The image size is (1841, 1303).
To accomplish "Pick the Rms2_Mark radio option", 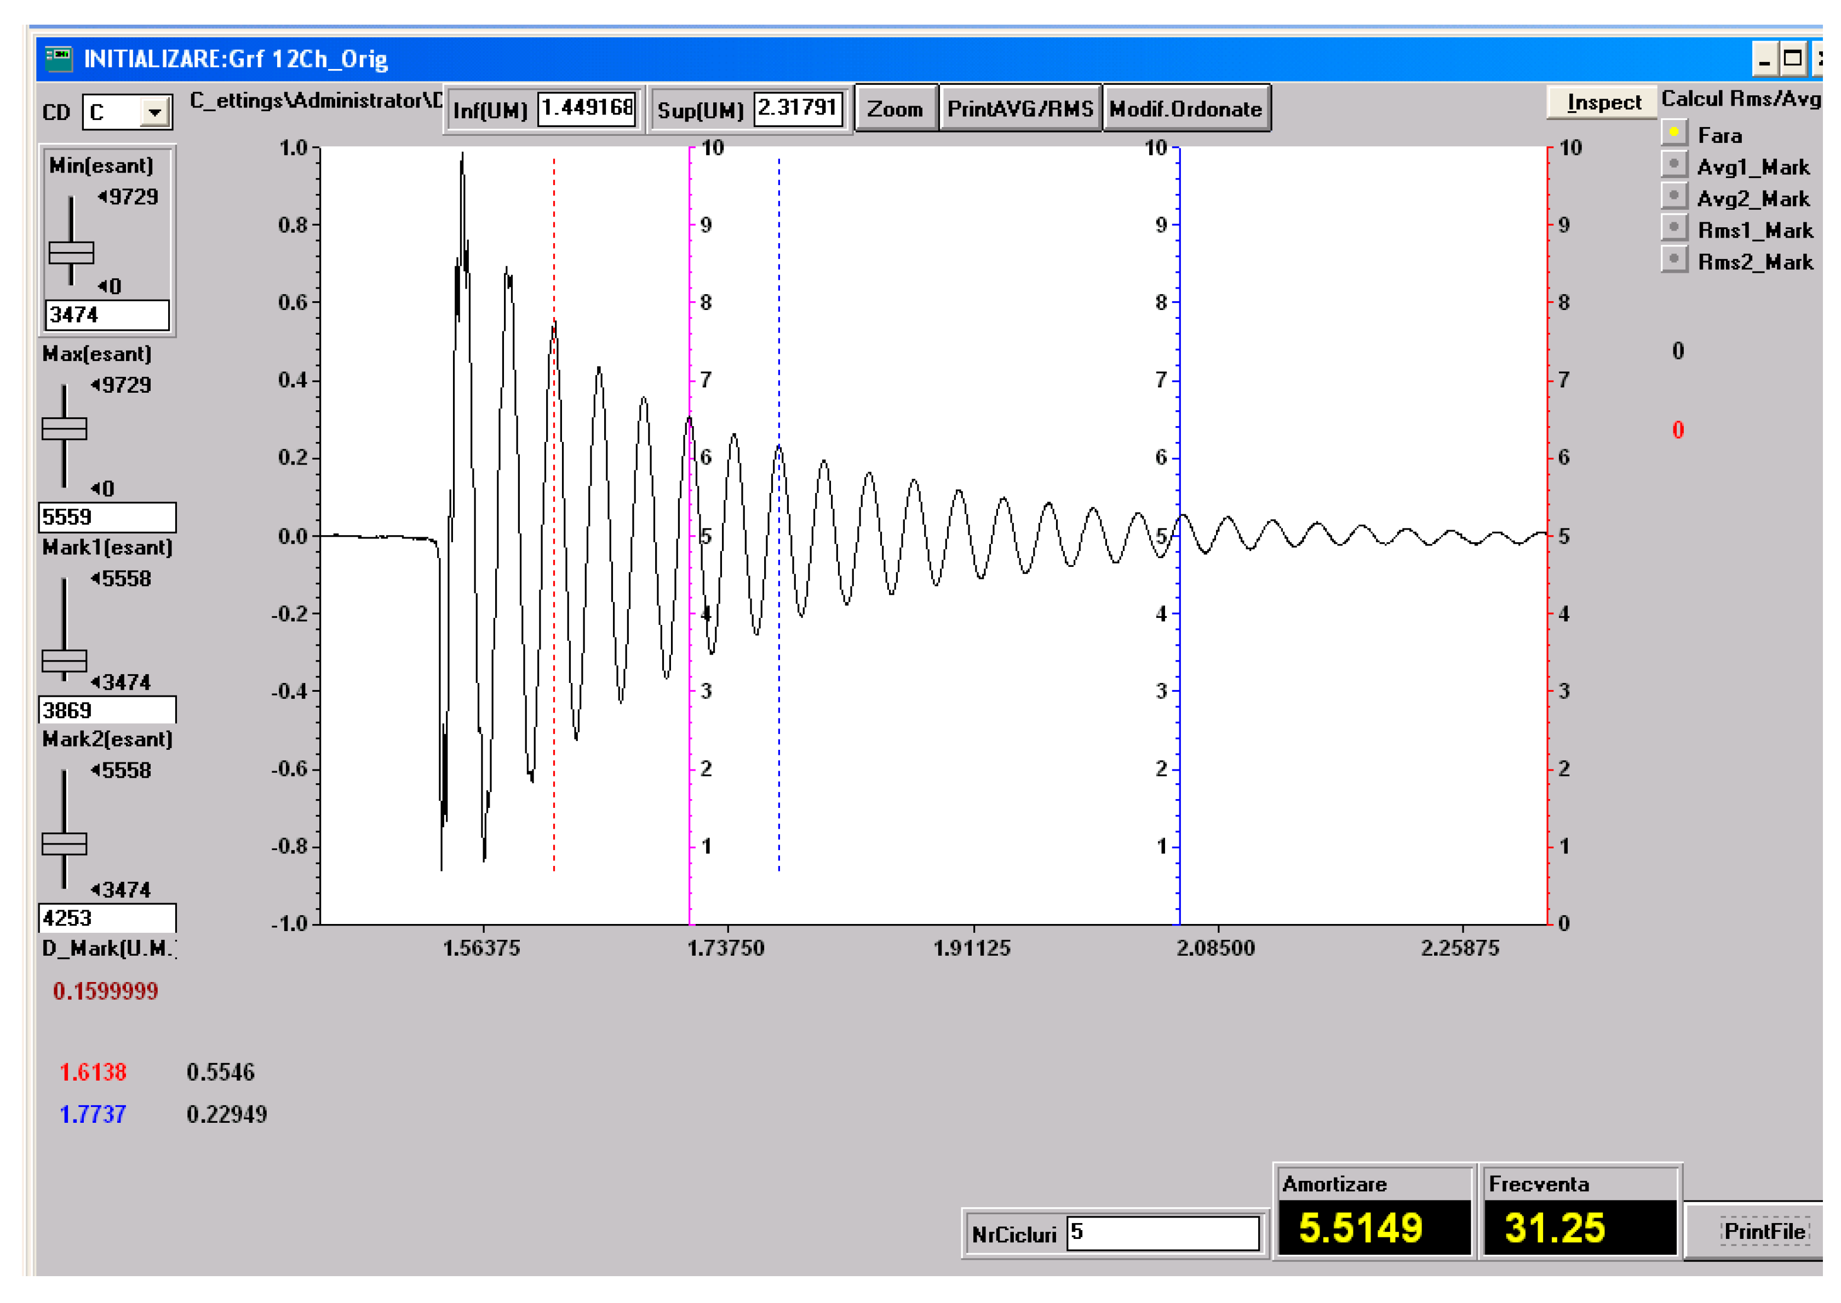I will click(1673, 259).
